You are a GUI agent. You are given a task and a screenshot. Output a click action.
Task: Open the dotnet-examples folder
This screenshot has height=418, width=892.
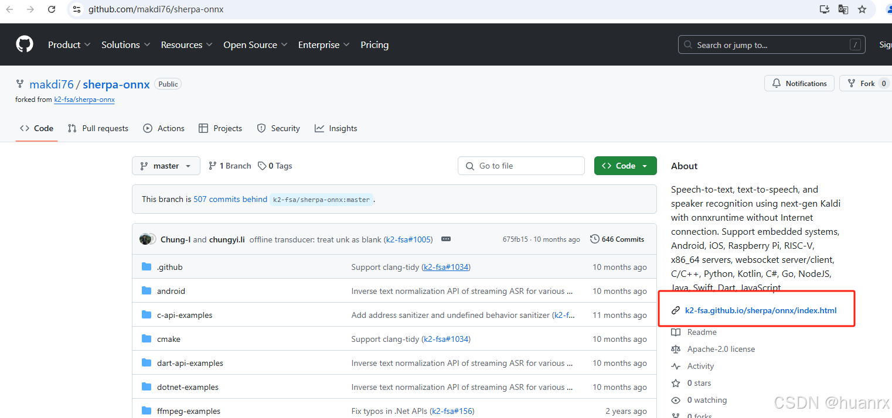(188, 387)
